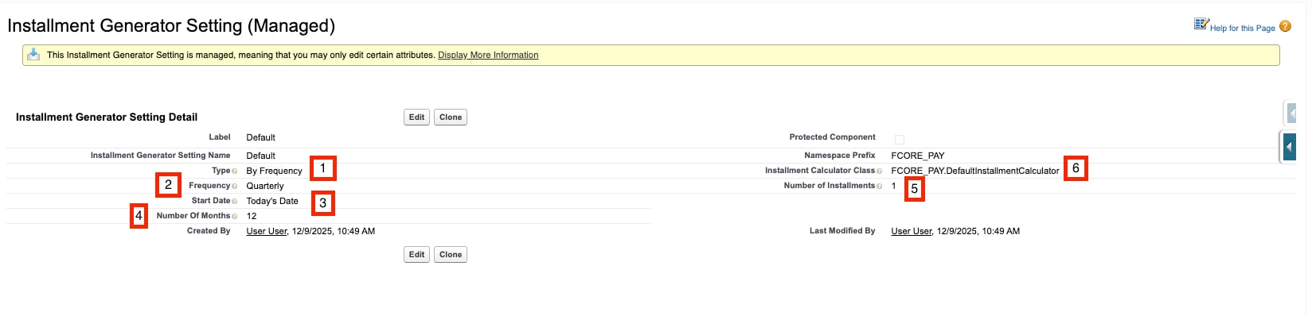Open the Display More Information link
Image resolution: width=1312 pixels, height=316 pixels.
click(488, 55)
